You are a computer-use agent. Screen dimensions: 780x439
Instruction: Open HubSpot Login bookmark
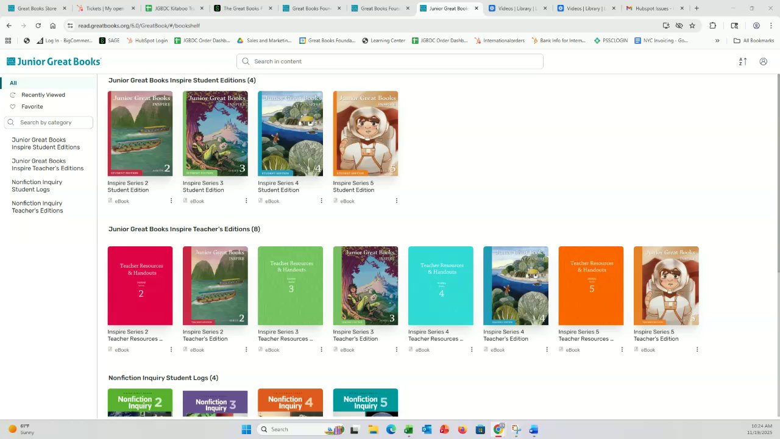coord(147,41)
